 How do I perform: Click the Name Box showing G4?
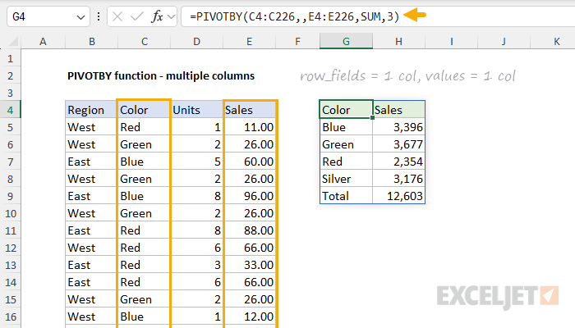[x=48, y=16]
